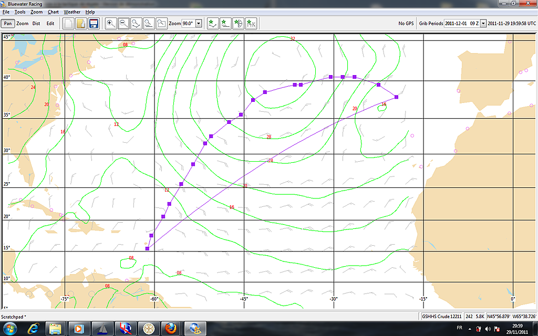Viewport: 538px width, 336px height.
Task: Switch to Edit mode
Action: (50, 24)
